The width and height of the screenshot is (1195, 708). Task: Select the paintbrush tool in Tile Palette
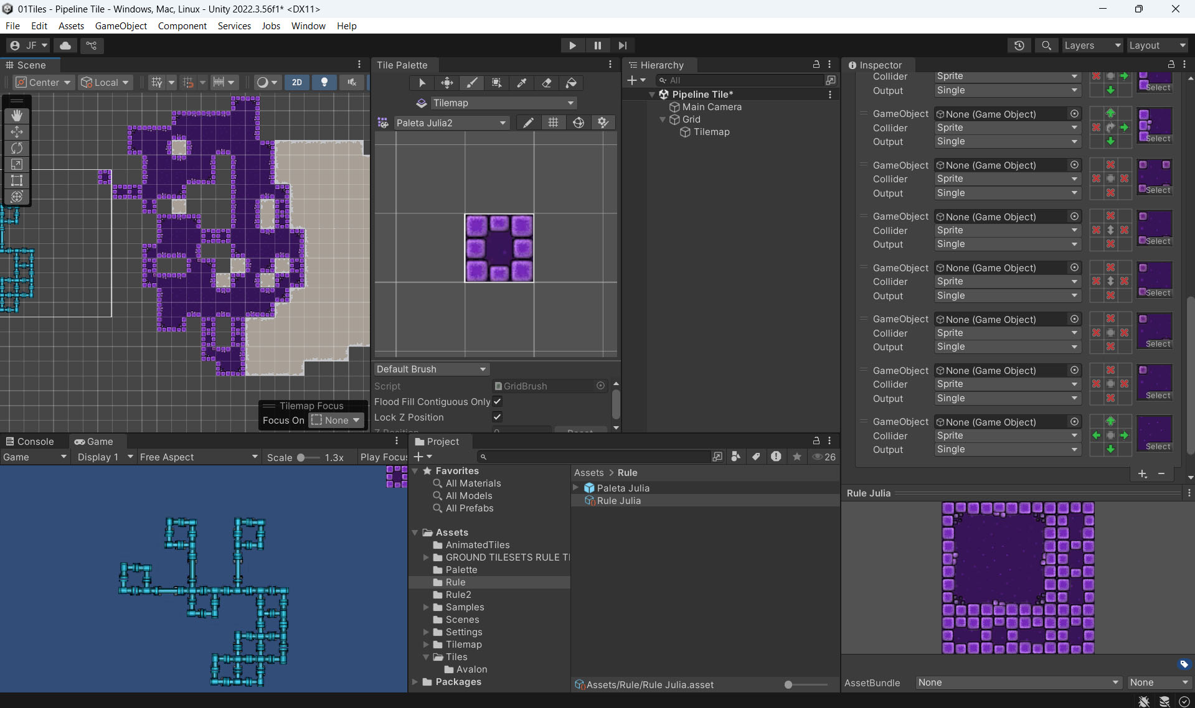click(x=472, y=83)
